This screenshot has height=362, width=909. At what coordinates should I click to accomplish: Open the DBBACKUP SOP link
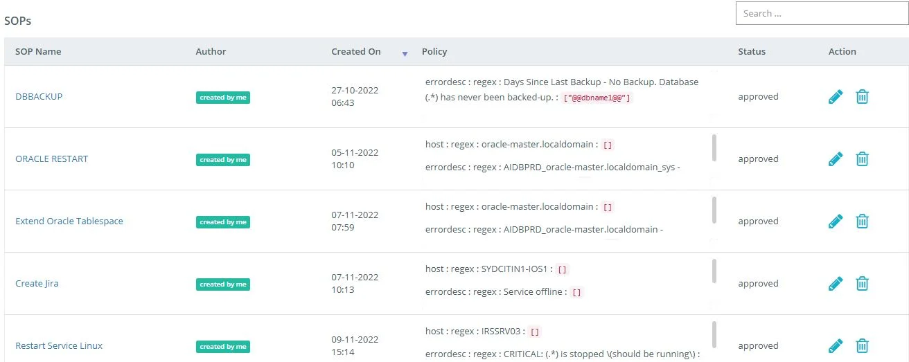pos(39,96)
